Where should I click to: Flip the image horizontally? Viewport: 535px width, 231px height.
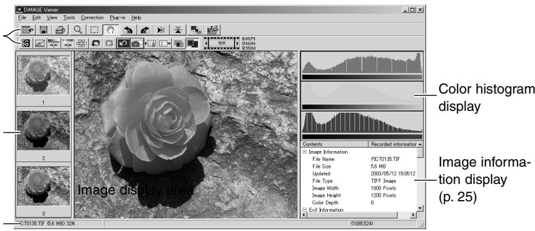(x=161, y=30)
